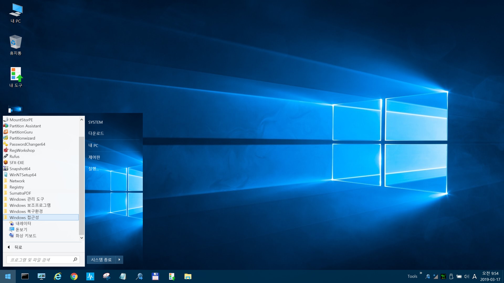The image size is (504, 283).
Task: Open 내 도구 desktop icon
Action: click(x=16, y=77)
